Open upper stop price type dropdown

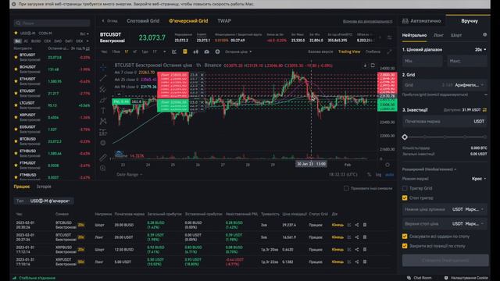(x=474, y=224)
